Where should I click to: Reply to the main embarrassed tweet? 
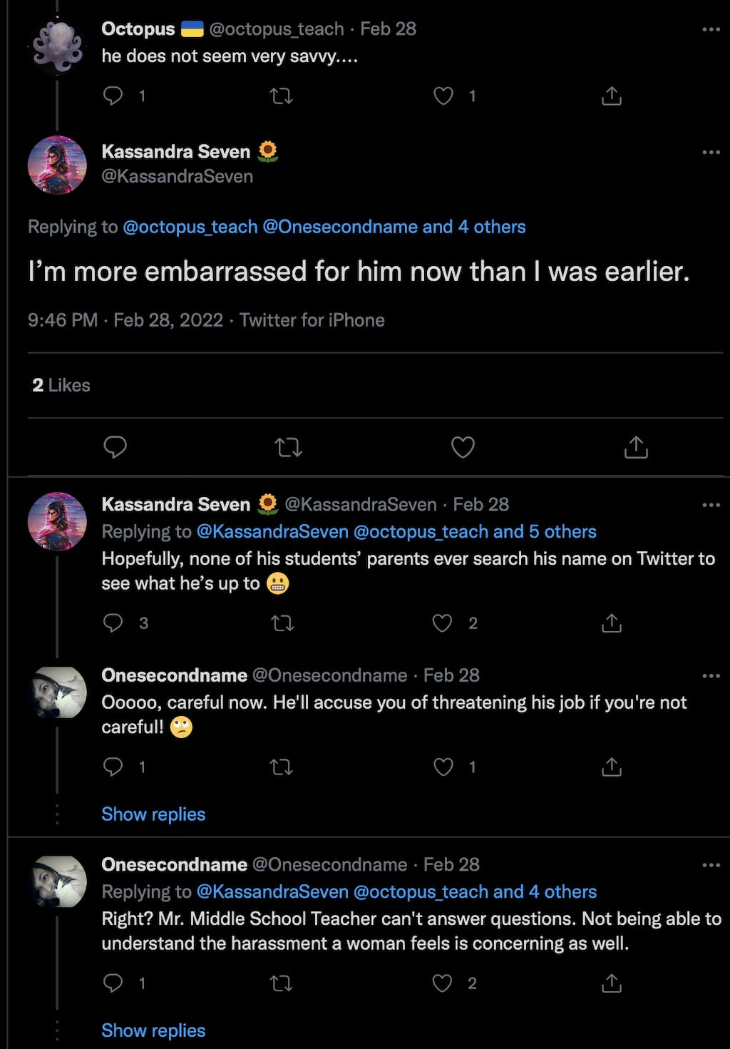click(x=115, y=447)
